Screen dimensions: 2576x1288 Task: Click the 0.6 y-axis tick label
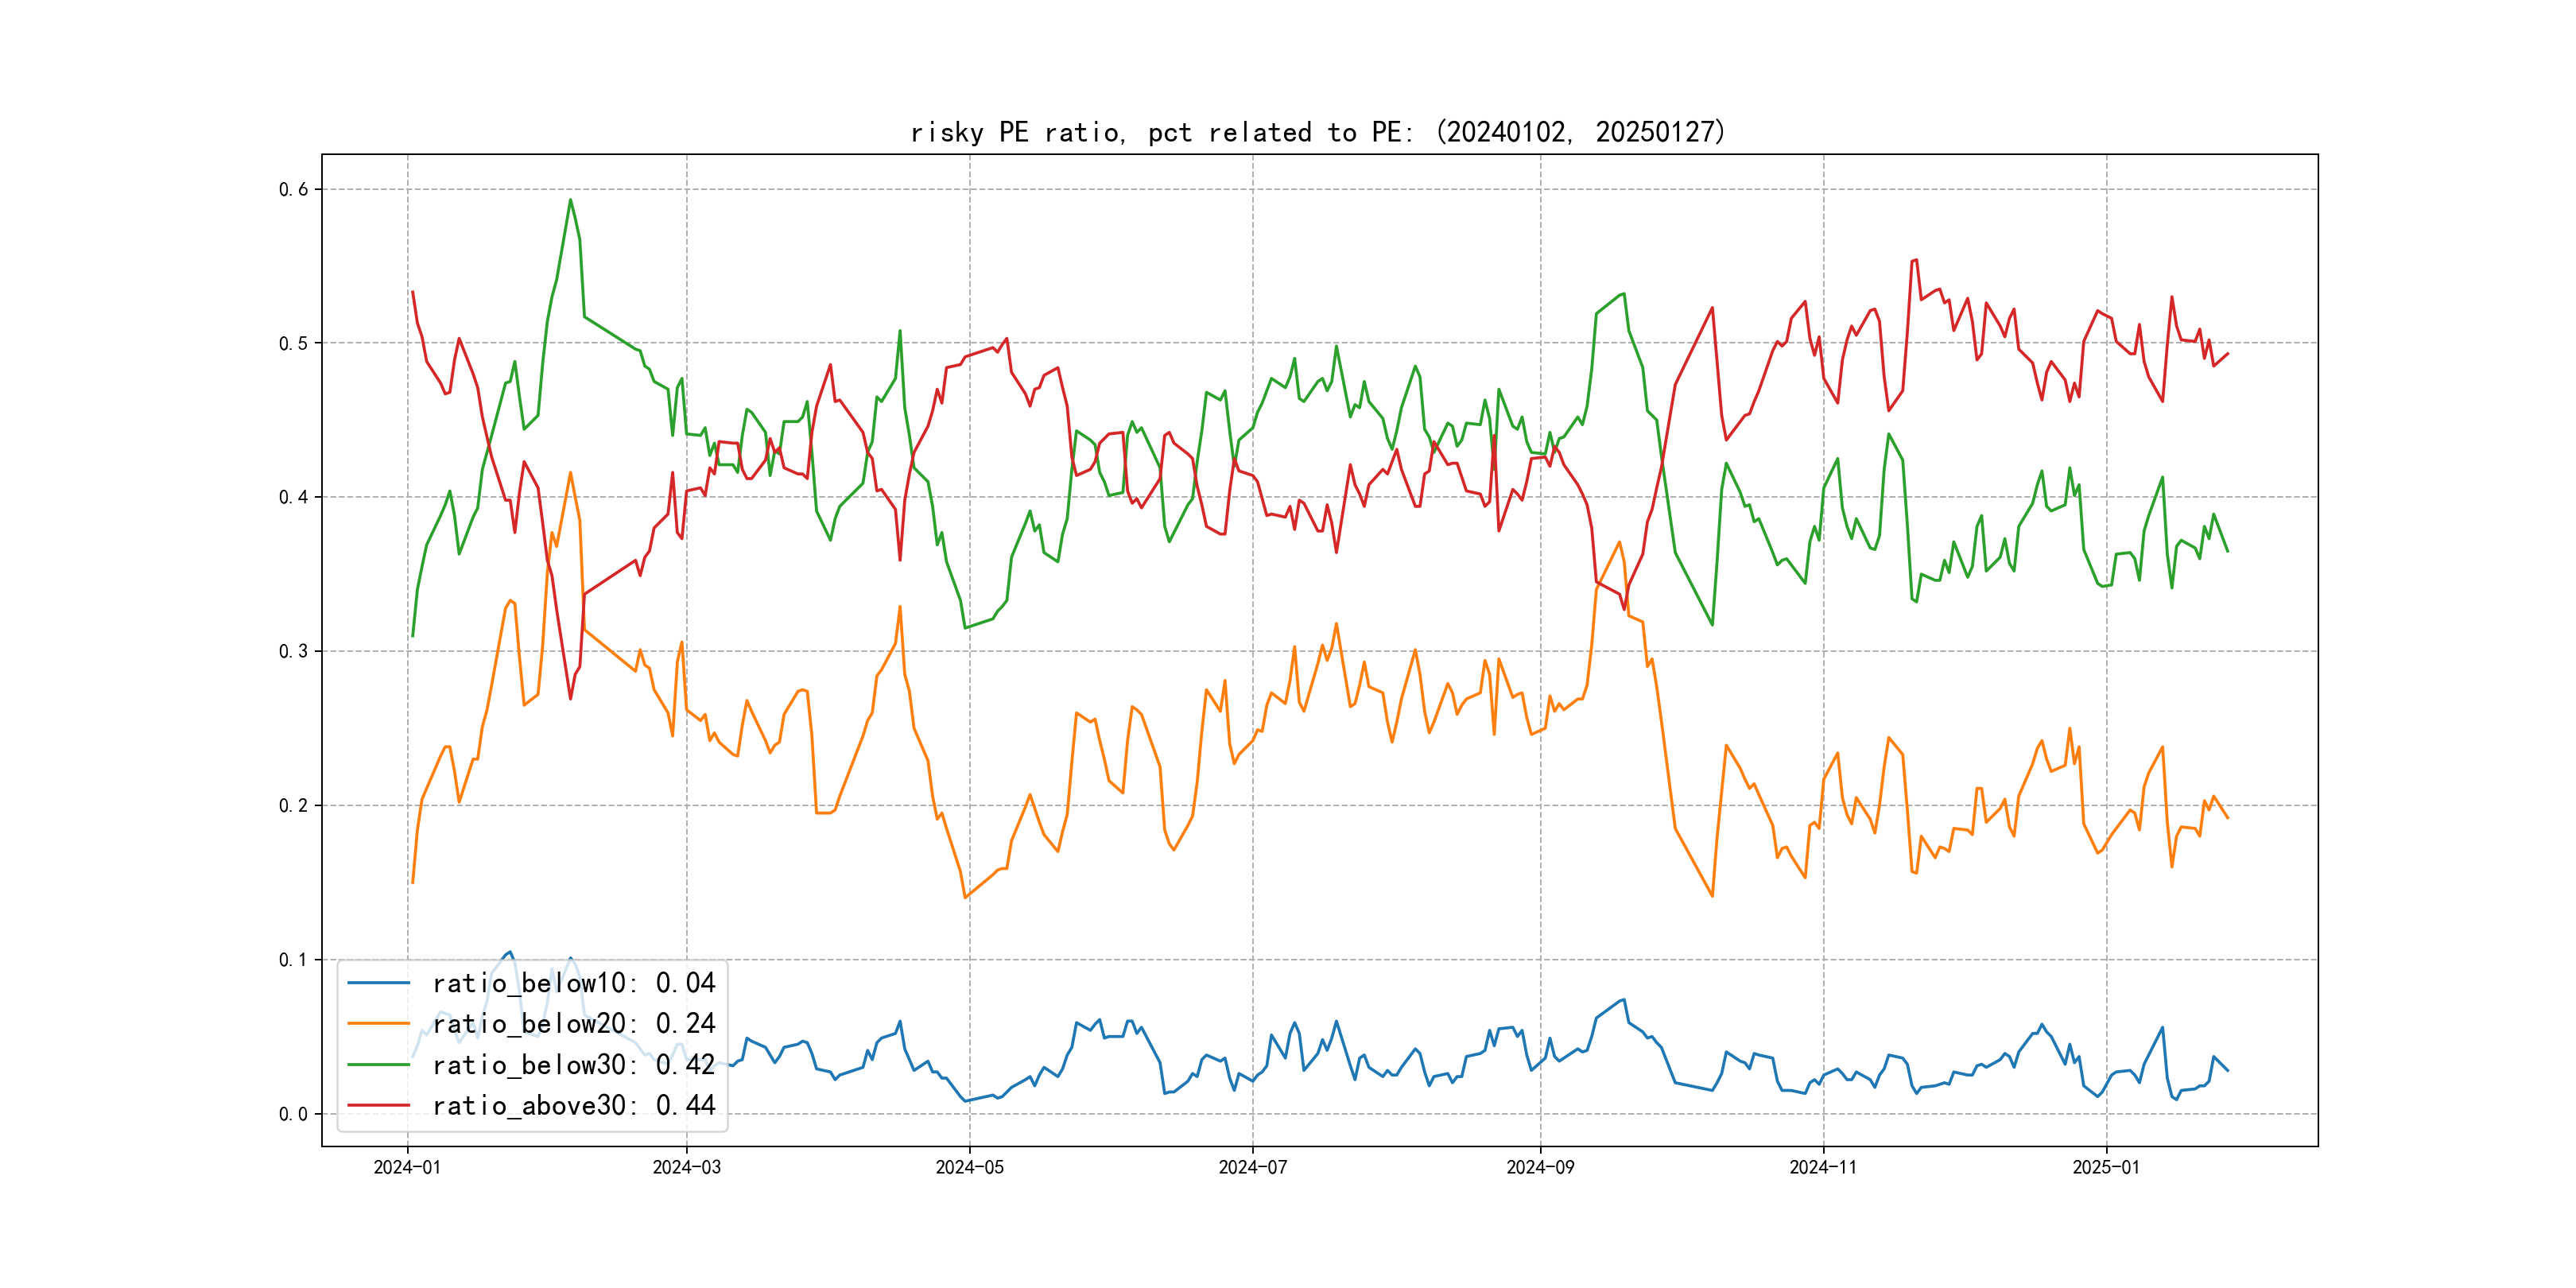tap(293, 189)
